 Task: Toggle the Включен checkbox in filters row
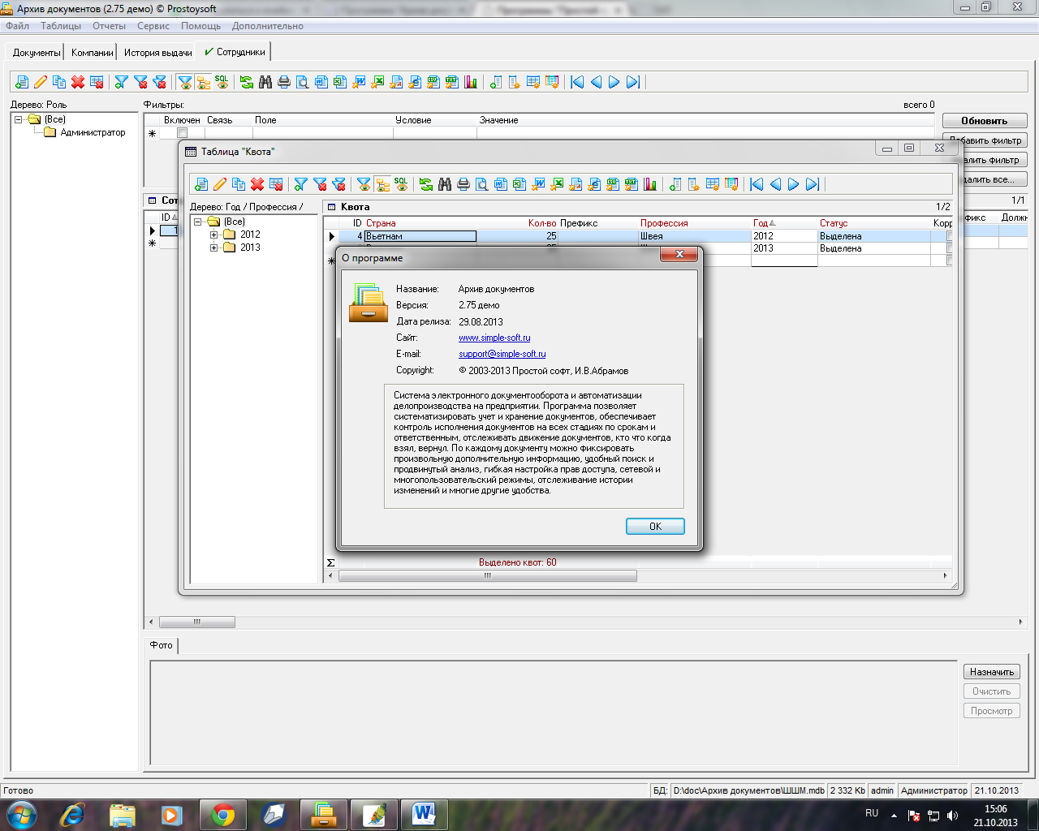pyautogui.click(x=182, y=133)
